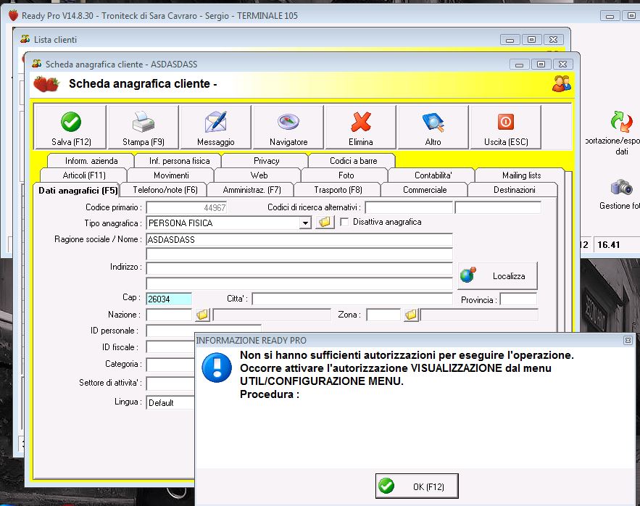The height and width of the screenshot is (506, 640).
Task: Click the Ready Pro strawberry title icon
Action: tap(14, 15)
